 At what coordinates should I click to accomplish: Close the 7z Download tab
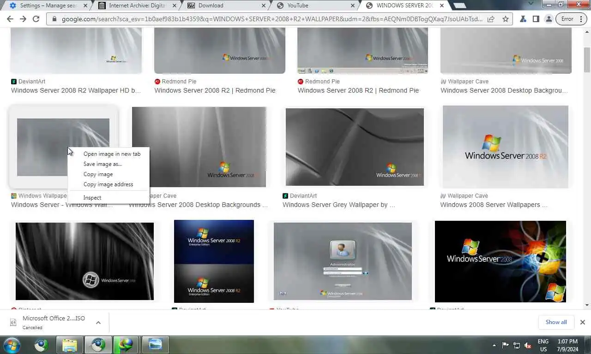click(263, 6)
